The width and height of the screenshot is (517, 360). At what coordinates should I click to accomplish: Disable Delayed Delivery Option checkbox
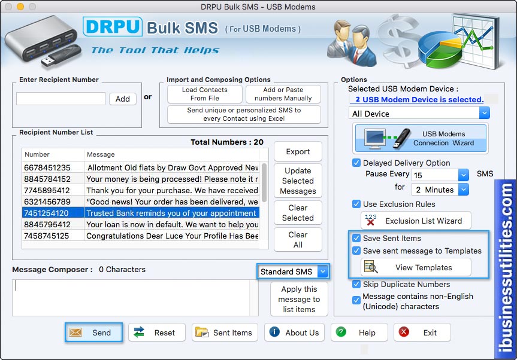(356, 163)
